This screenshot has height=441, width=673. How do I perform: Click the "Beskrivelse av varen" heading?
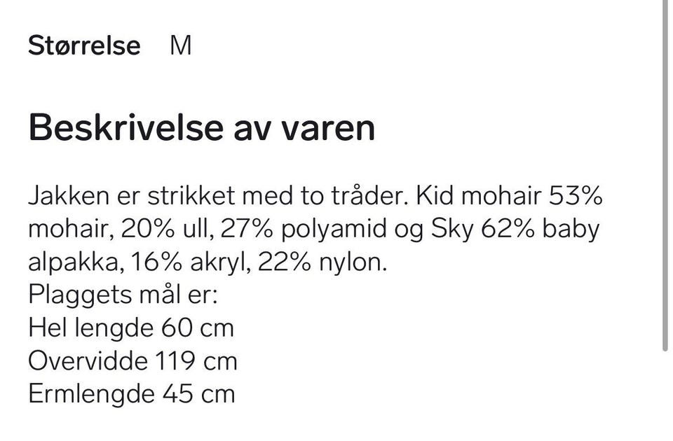coord(202,128)
